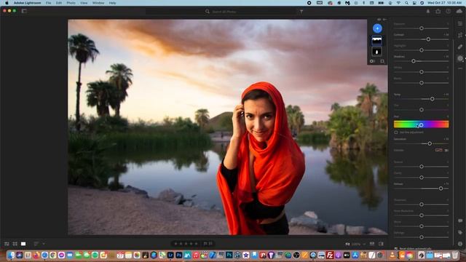The image size is (466, 262).
Task: Open the Edit panel icon in the right toolbar
Action: [459, 24]
